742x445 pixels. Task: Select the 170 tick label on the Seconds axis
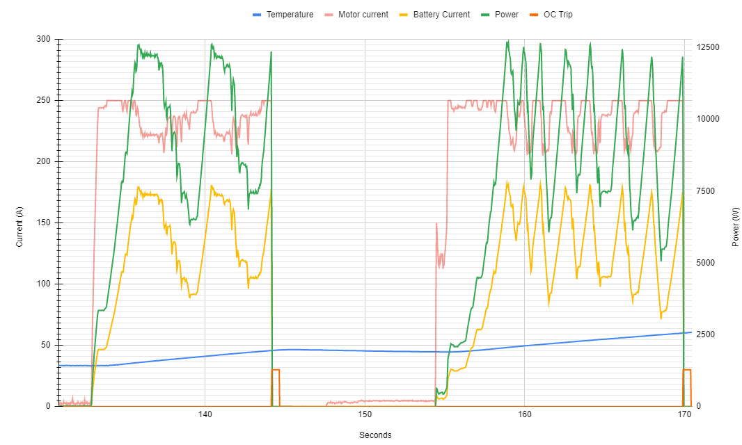[684, 415]
